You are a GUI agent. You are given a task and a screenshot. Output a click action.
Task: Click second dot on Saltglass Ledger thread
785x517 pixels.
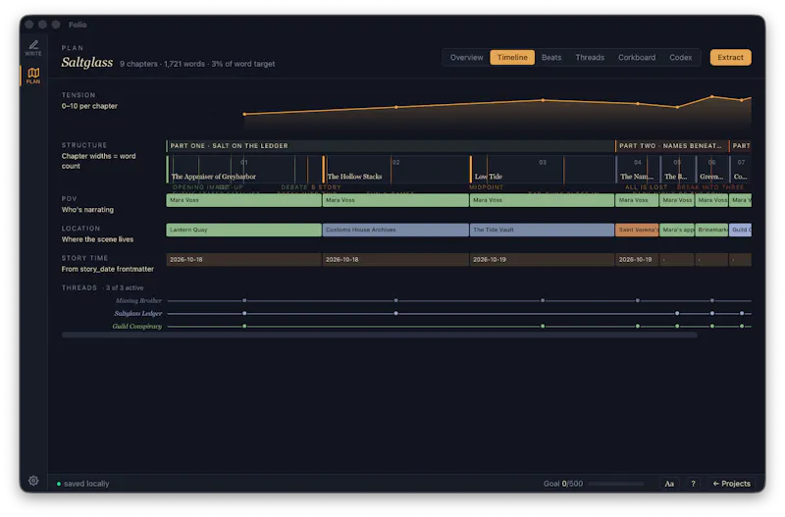396,314
